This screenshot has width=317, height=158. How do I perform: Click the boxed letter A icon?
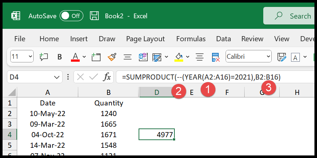[x=295, y=57]
